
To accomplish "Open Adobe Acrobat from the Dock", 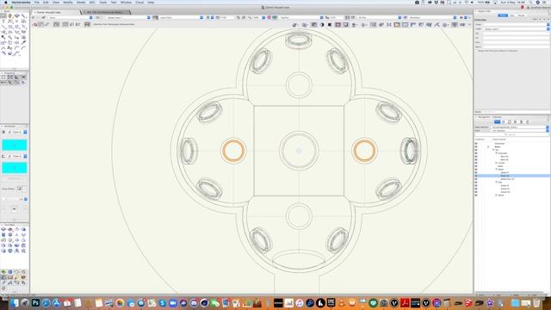I will tap(405, 302).
